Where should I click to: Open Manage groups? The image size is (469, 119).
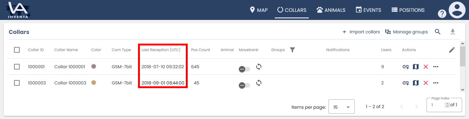pos(406,32)
